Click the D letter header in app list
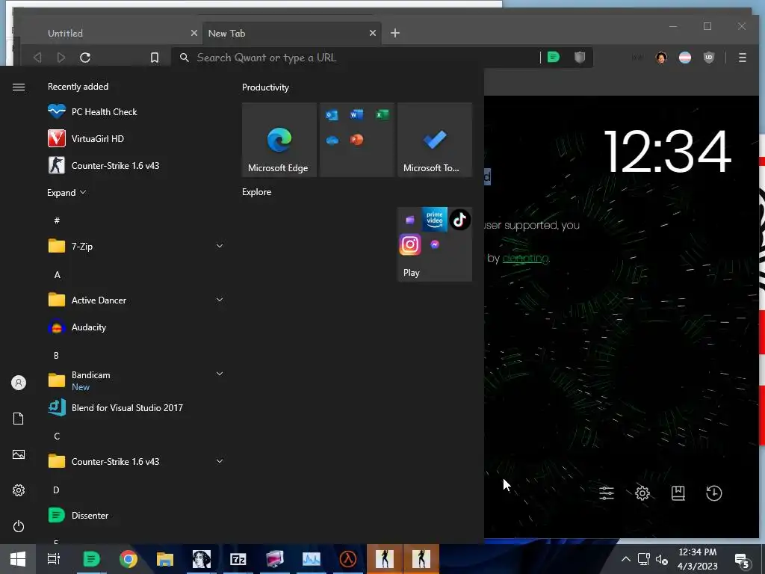 click(x=57, y=490)
